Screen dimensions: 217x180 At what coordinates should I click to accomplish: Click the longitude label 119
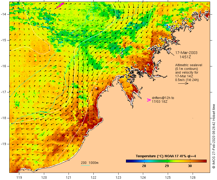pyautogui.click(x=19, y=177)
